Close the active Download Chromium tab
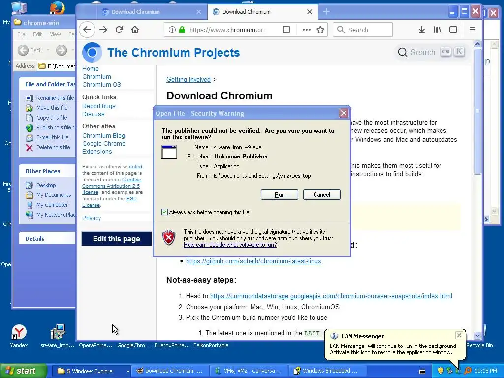Viewport: 504px width, 378px height. (310, 12)
